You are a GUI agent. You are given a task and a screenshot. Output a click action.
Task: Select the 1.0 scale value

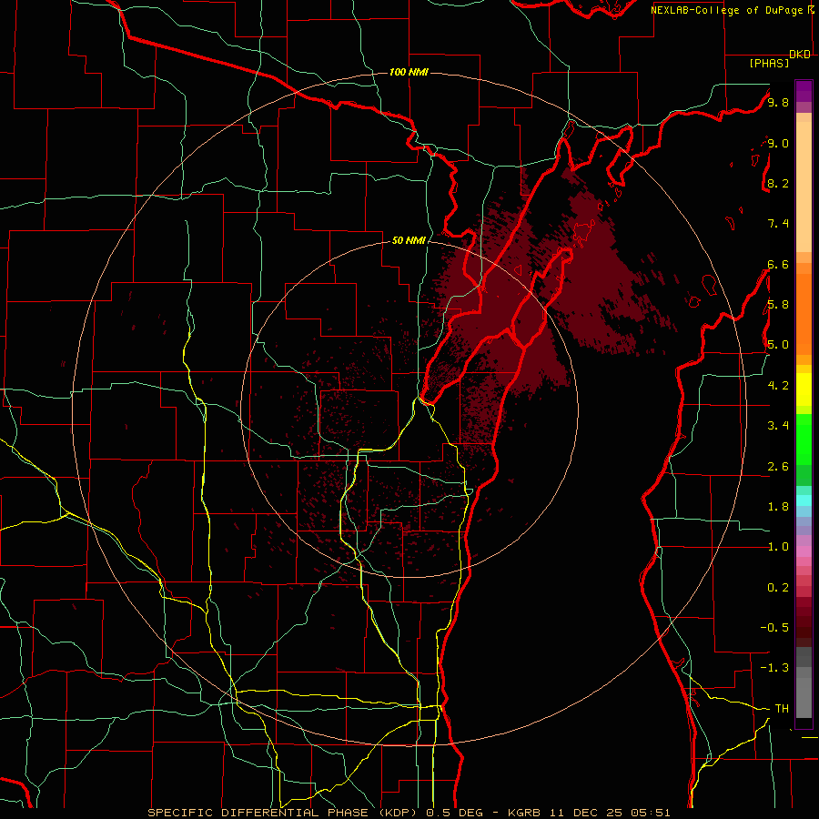(x=778, y=547)
